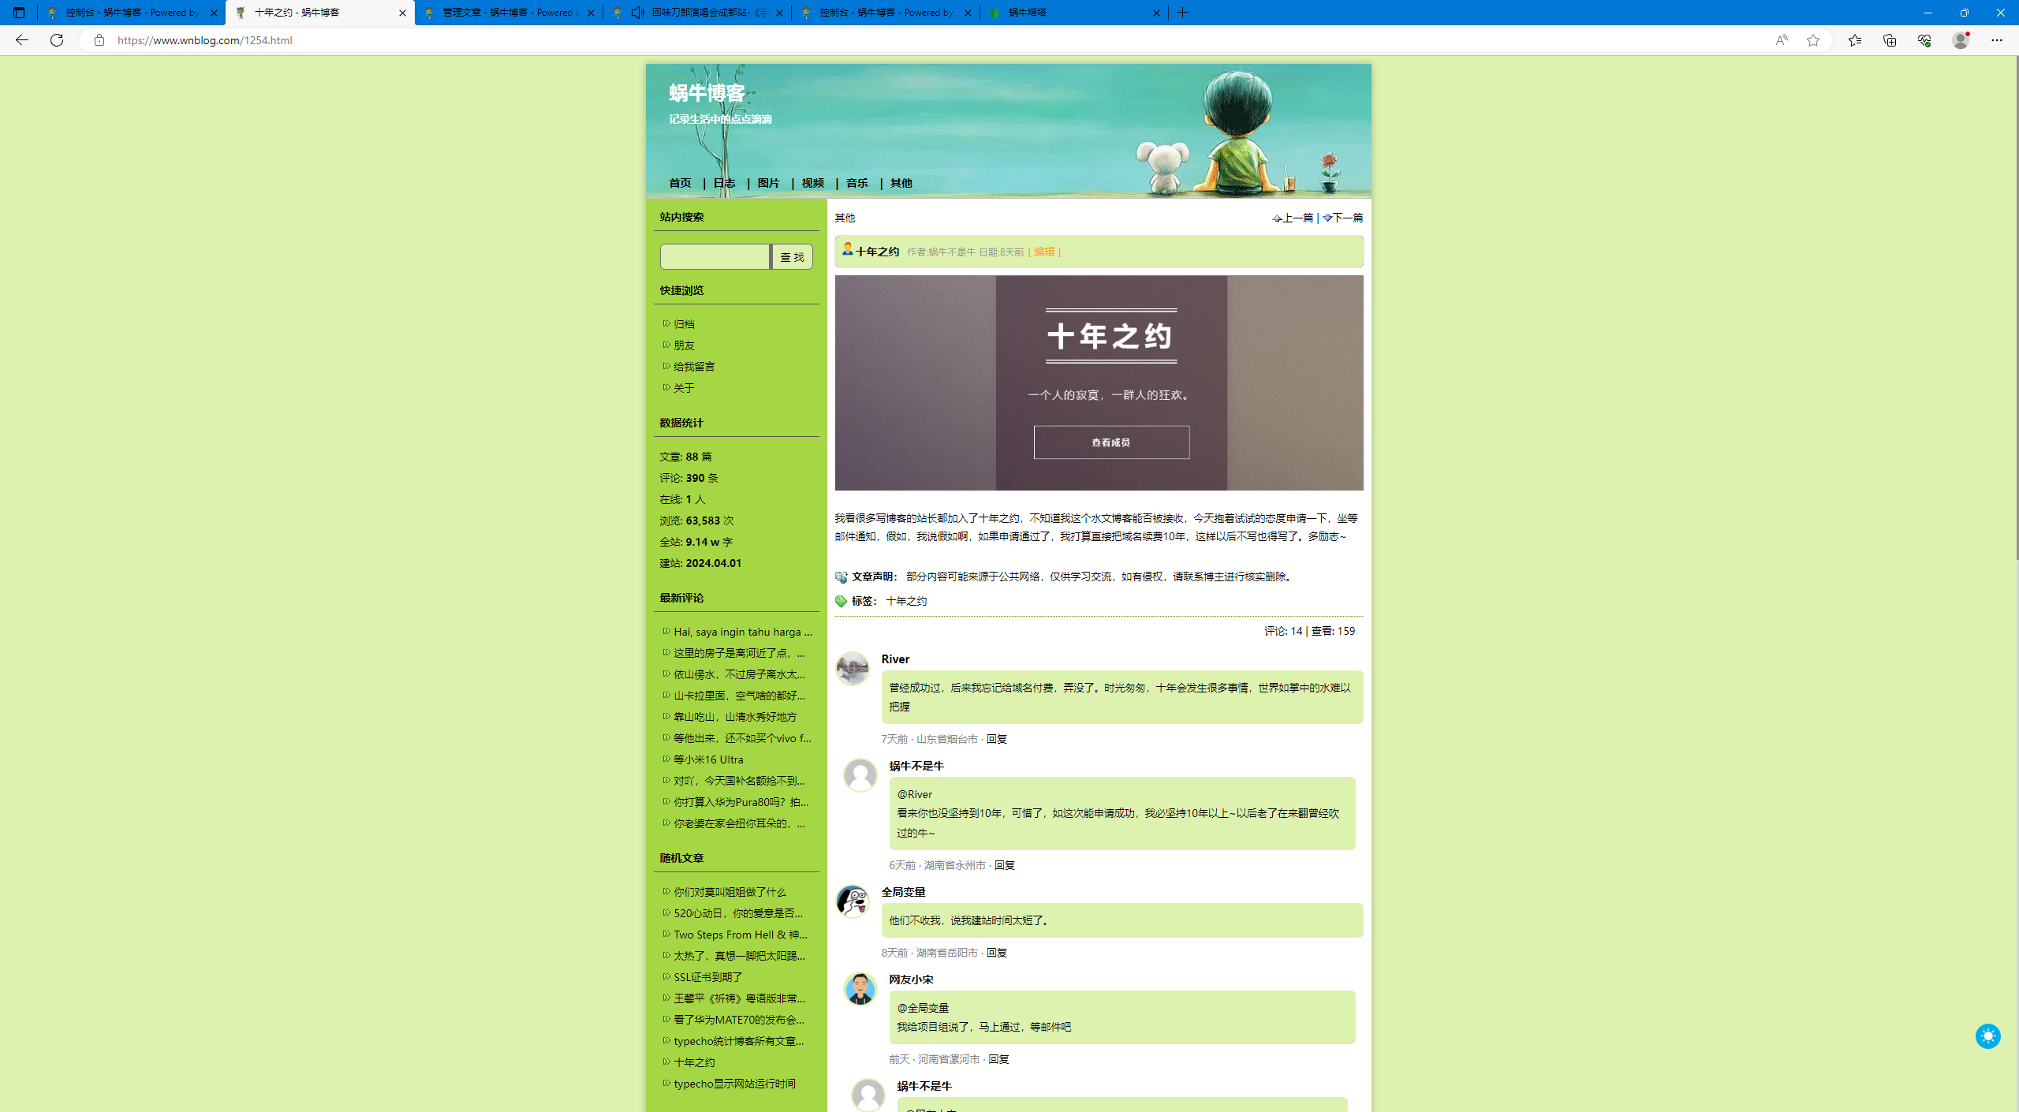Click the read aloud icon in address bar

1781,40
